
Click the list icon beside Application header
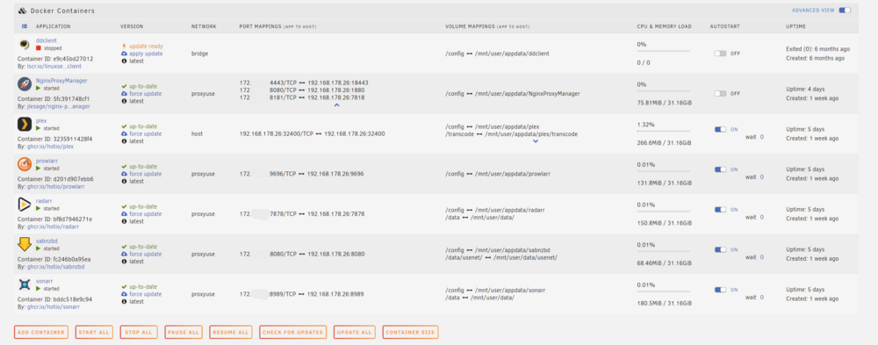(25, 26)
